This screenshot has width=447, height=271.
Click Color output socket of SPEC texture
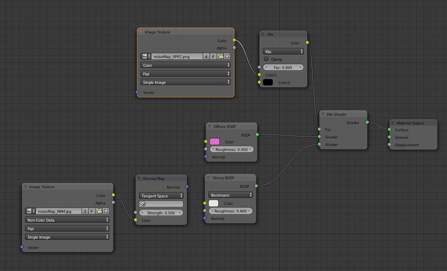point(234,40)
